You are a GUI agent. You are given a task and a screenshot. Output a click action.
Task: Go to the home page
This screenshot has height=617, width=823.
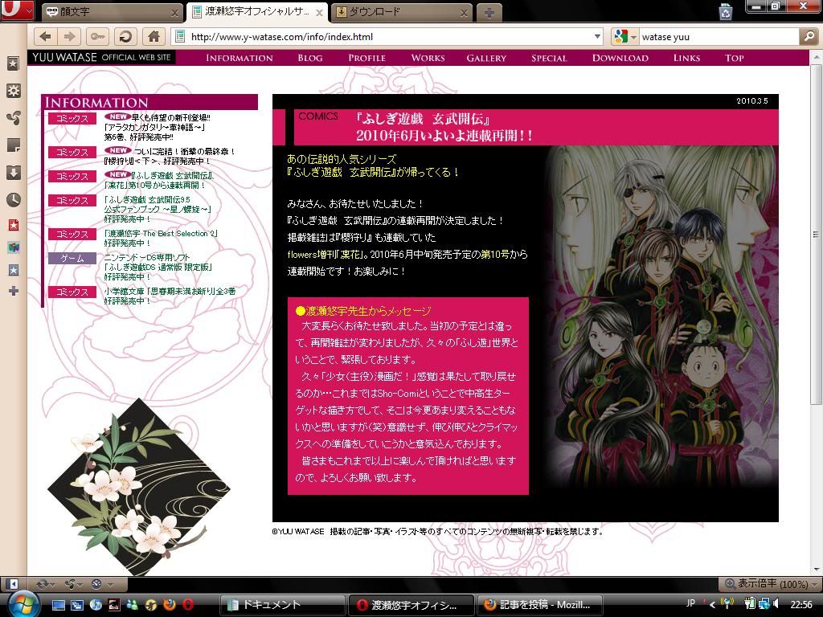(154, 36)
